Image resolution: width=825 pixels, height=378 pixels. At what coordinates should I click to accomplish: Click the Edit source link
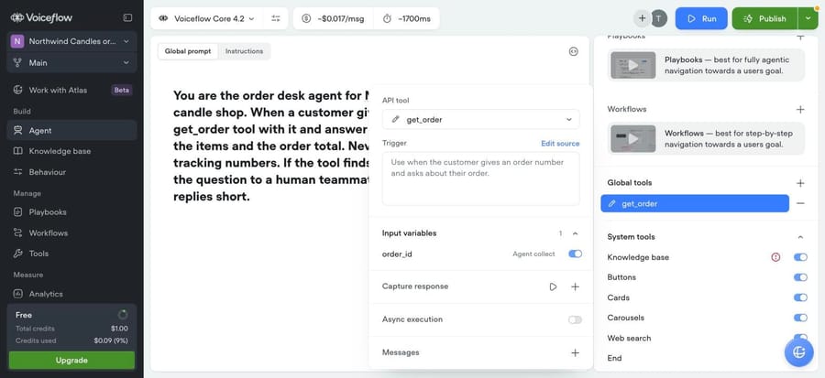click(x=560, y=144)
